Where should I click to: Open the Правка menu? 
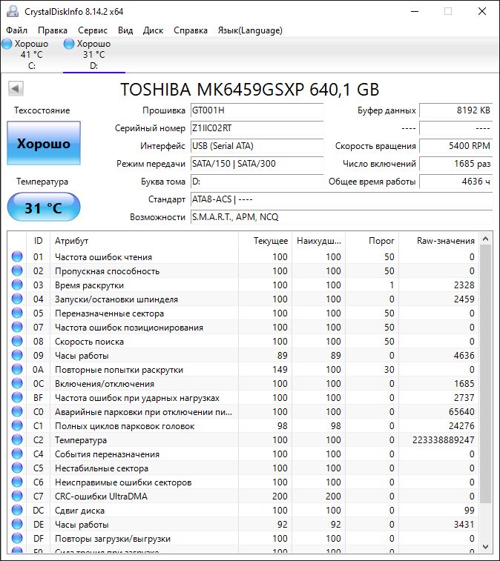pos(52,30)
